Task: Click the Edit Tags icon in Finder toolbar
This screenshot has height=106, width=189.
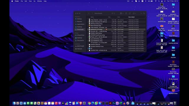Action: 130,13
